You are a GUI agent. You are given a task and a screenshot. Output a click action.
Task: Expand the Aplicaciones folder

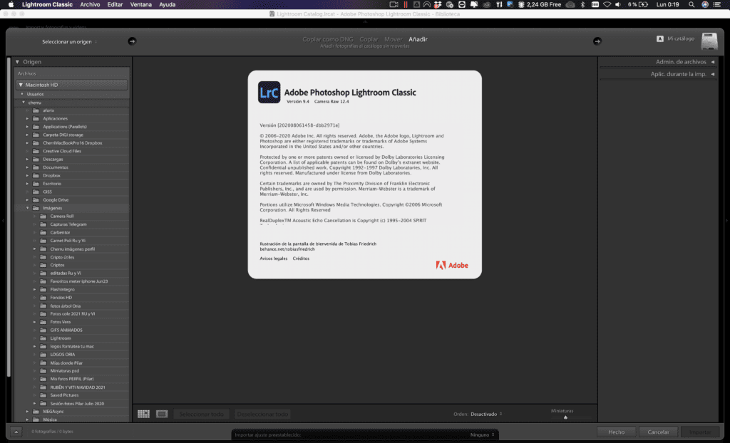tap(28, 119)
